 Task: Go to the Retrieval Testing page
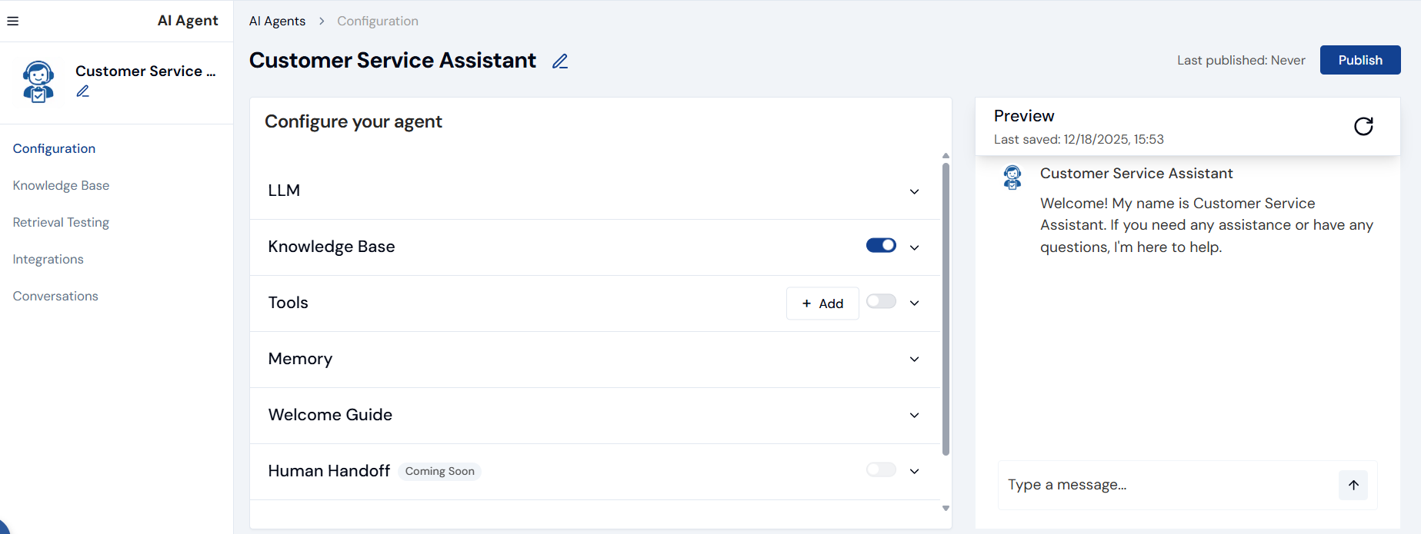point(61,222)
